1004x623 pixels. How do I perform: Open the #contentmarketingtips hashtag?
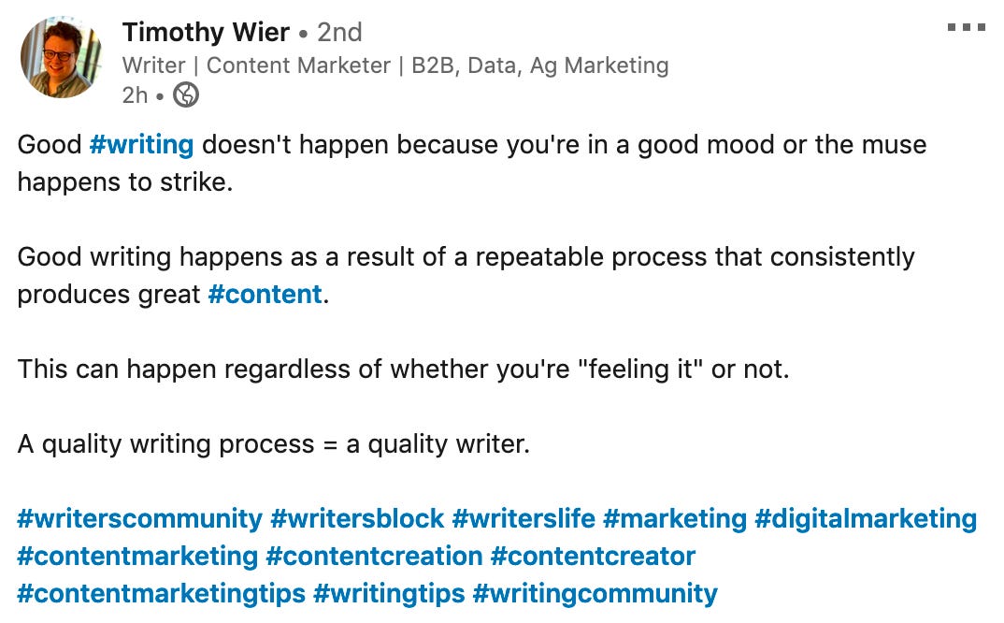(x=162, y=593)
